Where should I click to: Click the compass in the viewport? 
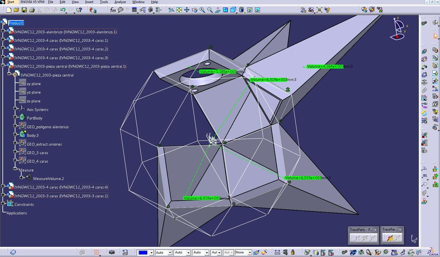coord(399,29)
